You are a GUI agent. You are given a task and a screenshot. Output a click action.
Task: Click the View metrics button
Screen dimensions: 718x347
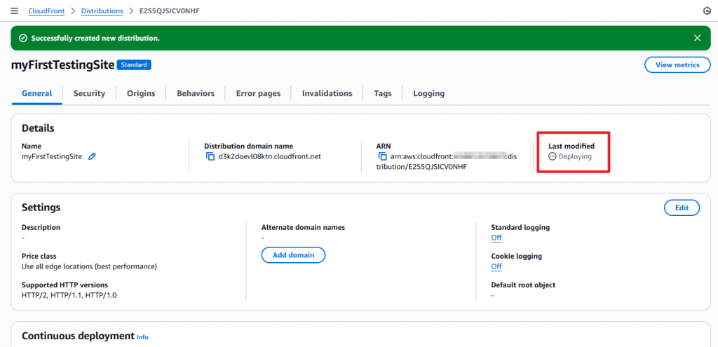tap(677, 65)
